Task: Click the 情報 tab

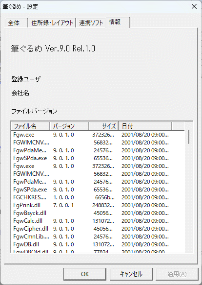Action: [118, 22]
